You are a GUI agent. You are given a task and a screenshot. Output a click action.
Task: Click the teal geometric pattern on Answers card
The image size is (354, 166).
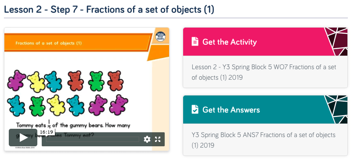pos(336,109)
